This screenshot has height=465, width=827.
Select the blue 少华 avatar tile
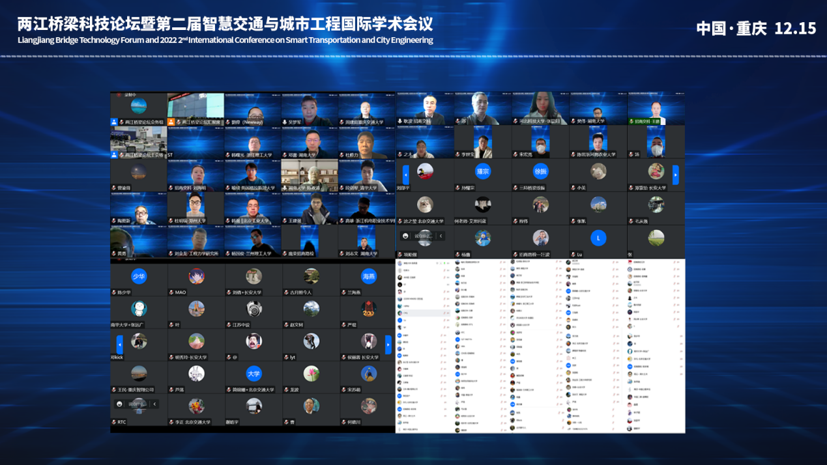[x=139, y=276]
